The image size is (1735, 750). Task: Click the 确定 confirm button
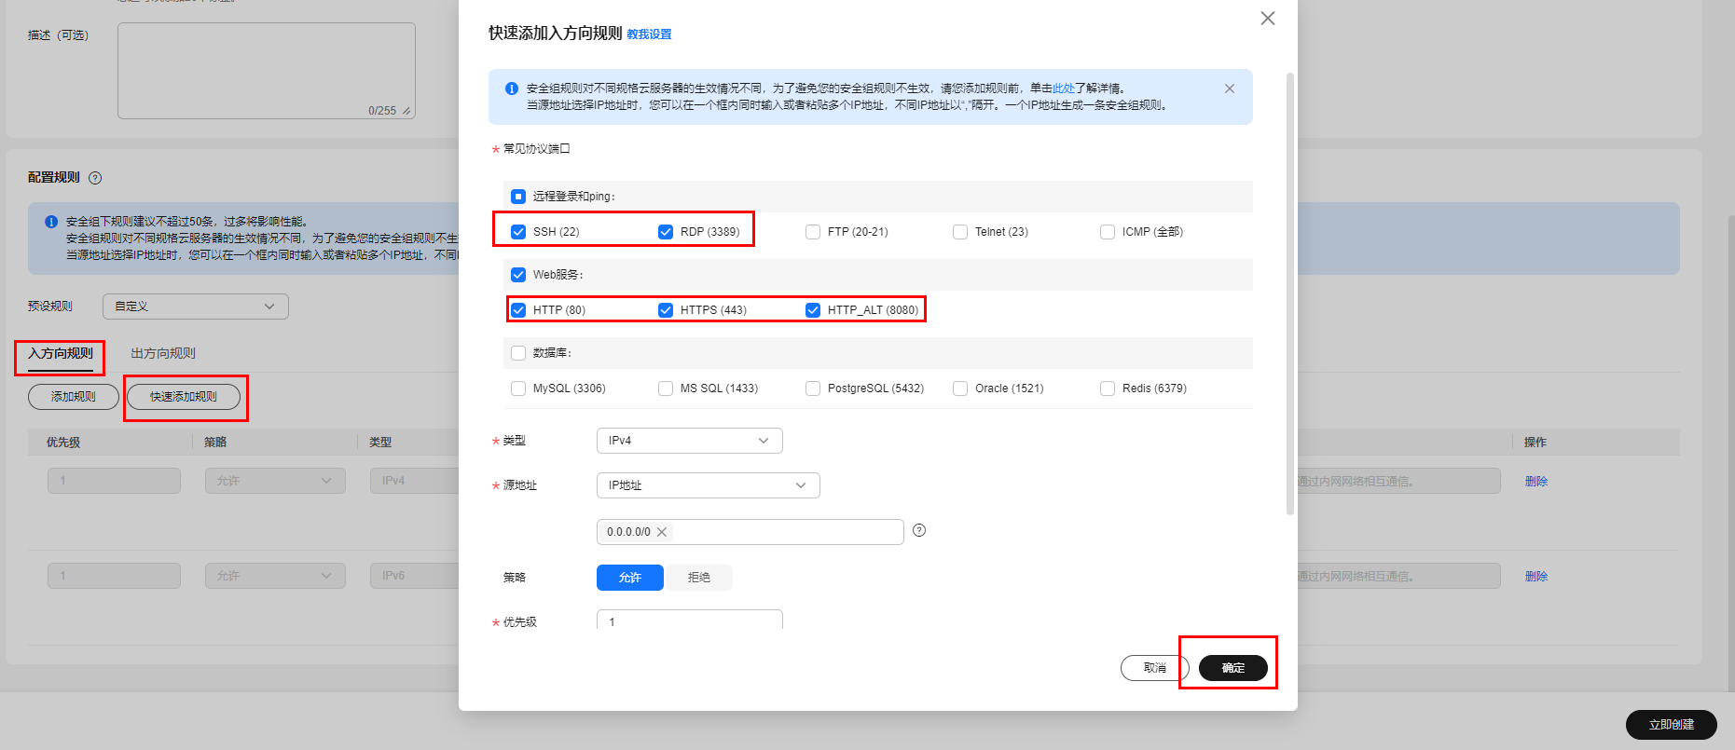[1232, 668]
